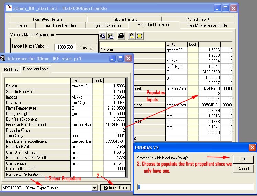Open the Gun Tube Definition tab
The image size is (257, 196).
61,25
